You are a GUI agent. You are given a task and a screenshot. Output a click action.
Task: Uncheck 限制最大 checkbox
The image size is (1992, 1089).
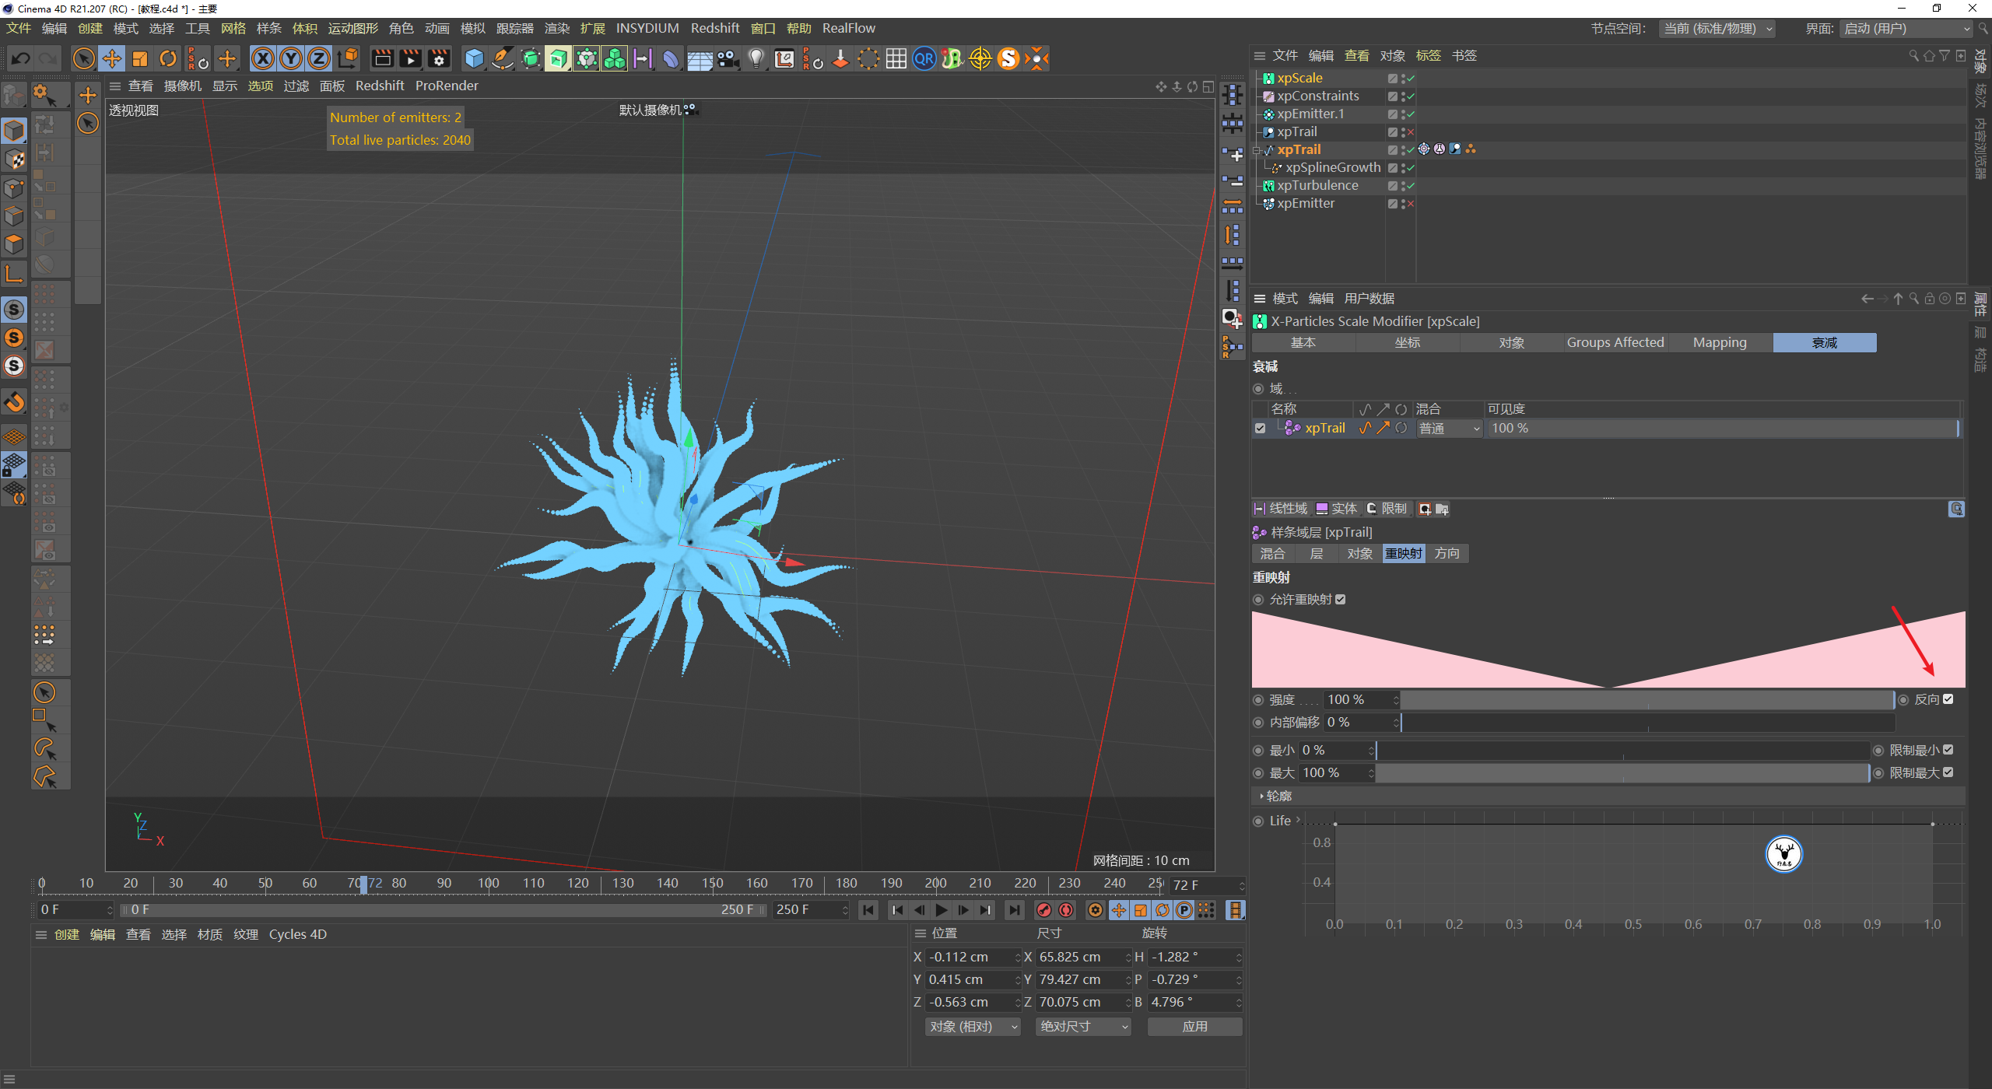click(1948, 772)
